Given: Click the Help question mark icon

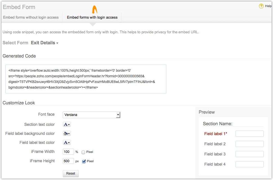Looking at the screenshot, I should coord(261,6).
